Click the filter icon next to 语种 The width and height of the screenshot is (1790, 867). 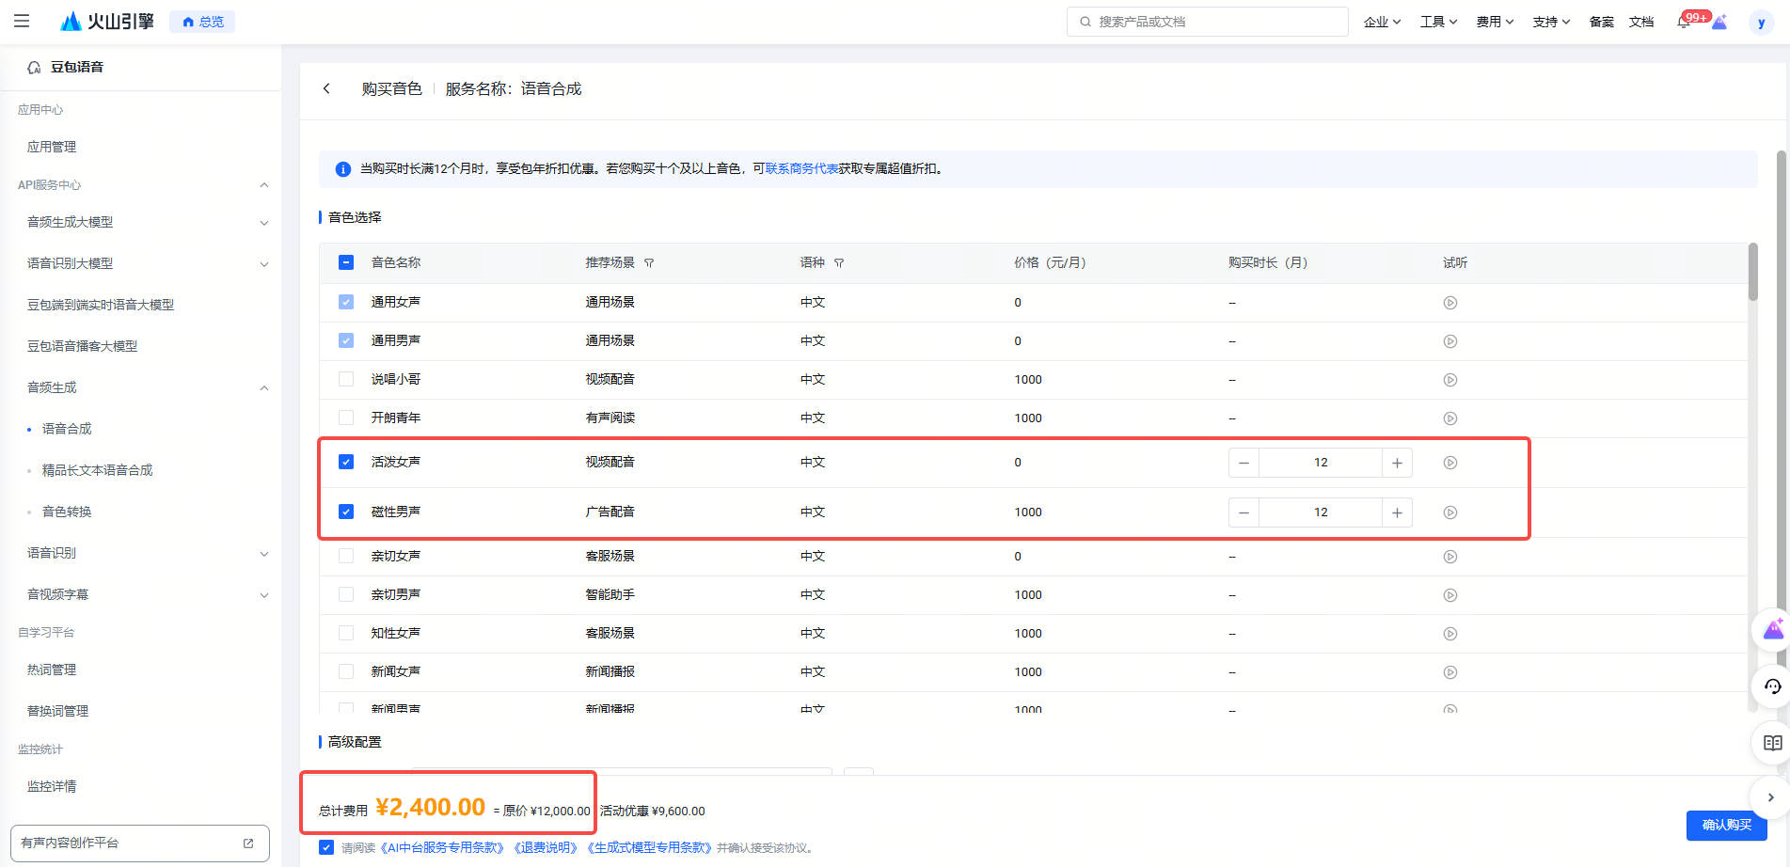pyautogui.click(x=839, y=263)
